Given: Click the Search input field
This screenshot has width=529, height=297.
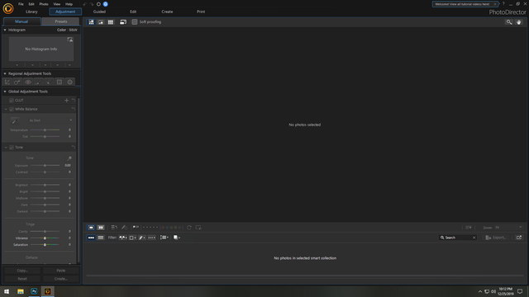Looking at the screenshot, I should pyautogui.click(x=457, y=238).
